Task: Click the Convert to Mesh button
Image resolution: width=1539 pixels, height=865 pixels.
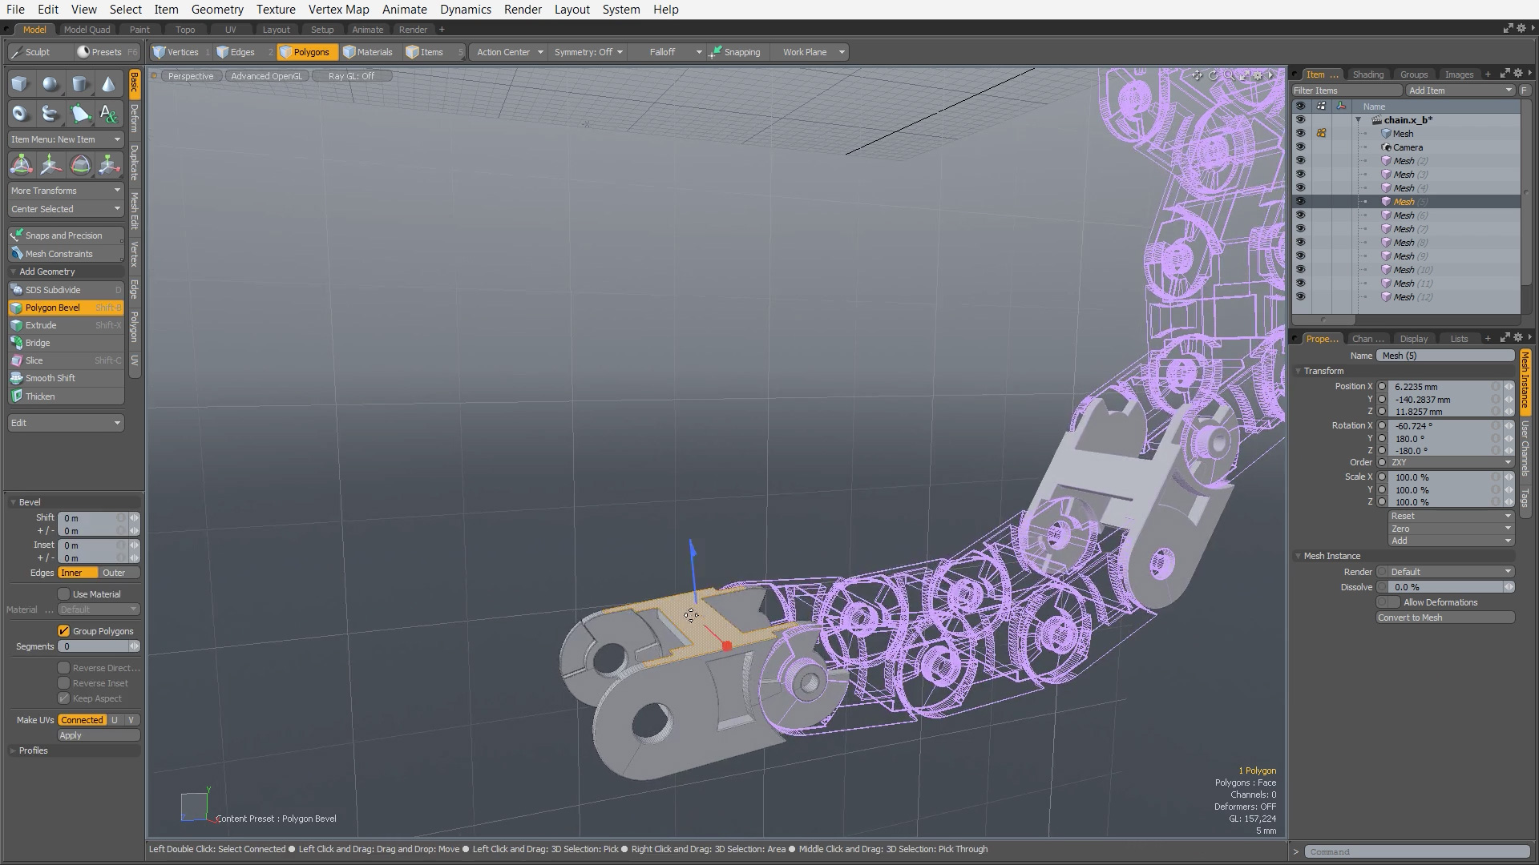Action: 1444,618
